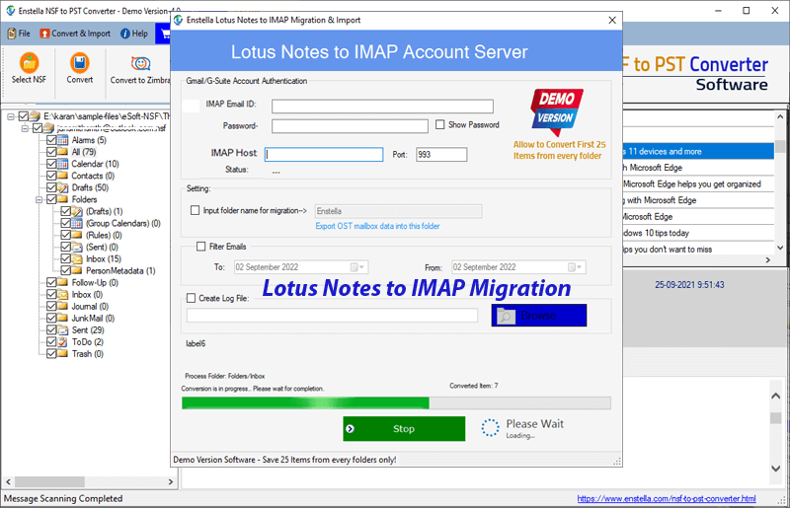The image size is (790, 508).
Task: Enable the Filter Emails checkbox
Action: 201,247
